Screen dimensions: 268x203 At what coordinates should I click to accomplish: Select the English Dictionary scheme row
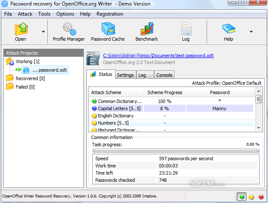point(171,116)
